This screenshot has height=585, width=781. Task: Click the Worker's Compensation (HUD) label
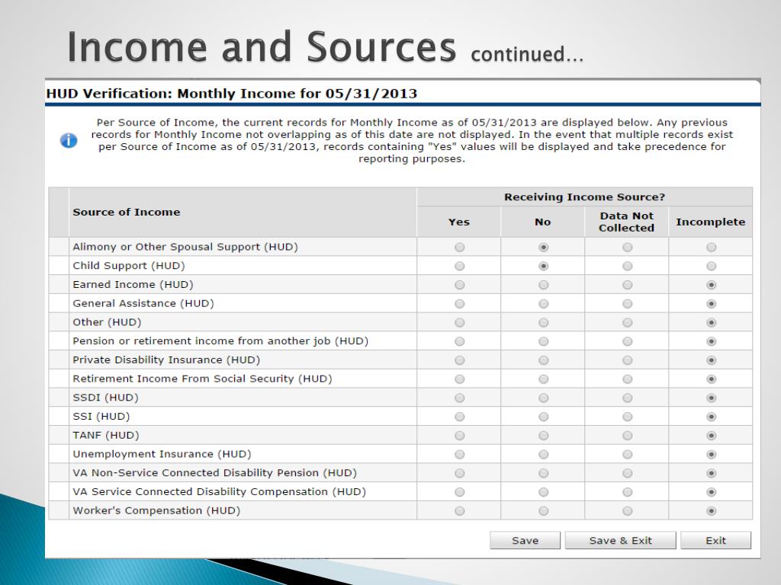(156, 511)
